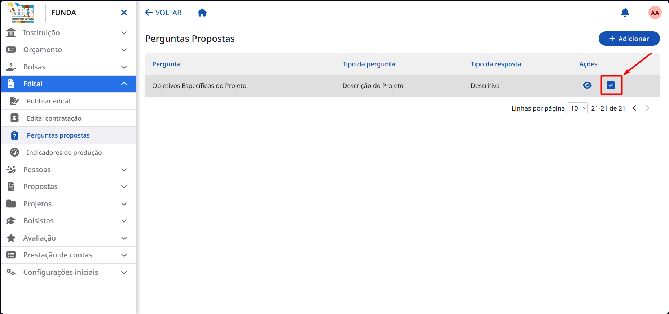Collapse the Edital menu section
The image size is (669, 314).
(x=68, y=84)
